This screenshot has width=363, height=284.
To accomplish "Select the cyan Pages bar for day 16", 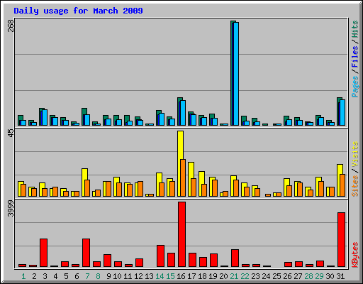I will coord(183,113).
